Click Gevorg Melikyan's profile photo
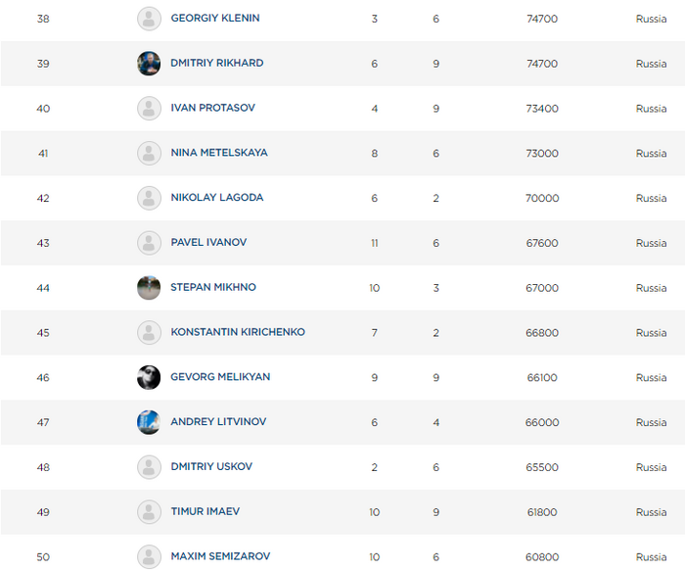685x570 pixels. [x=149, y=377]
